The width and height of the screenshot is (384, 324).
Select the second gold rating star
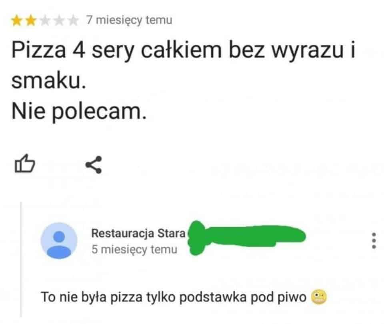(31, 20)
